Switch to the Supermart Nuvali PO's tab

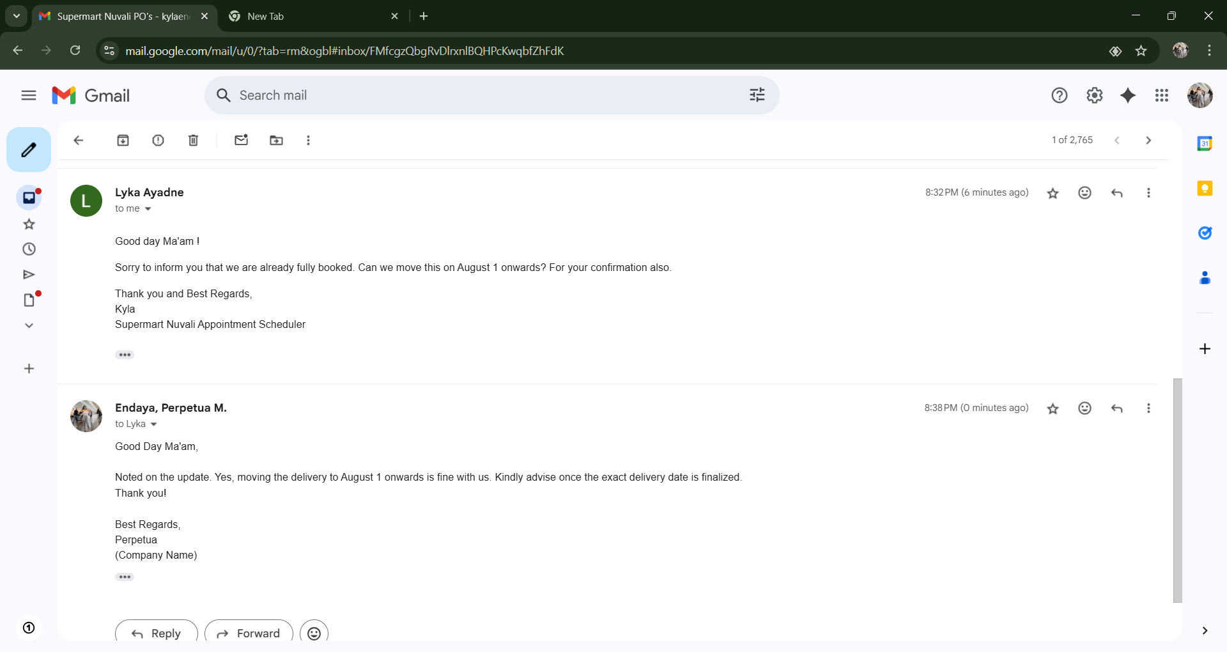tap(125, 16)
